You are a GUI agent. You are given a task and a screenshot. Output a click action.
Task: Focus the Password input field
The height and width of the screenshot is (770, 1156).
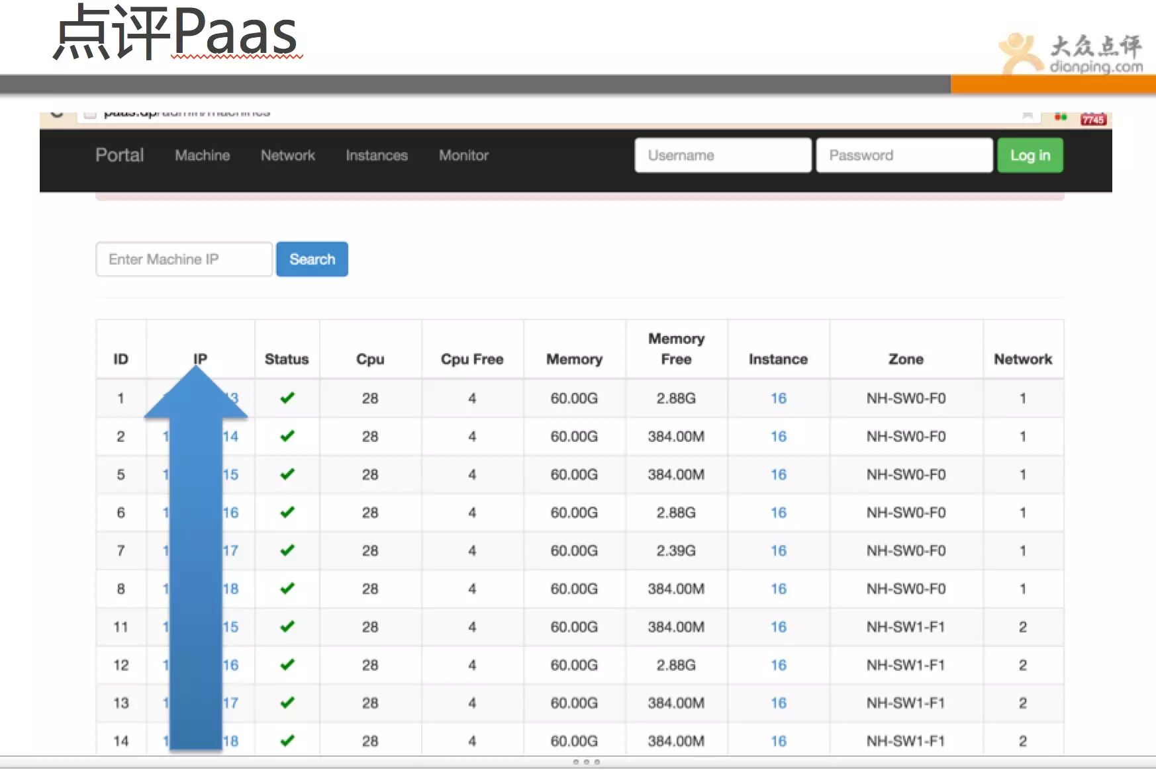tap(904, 155)
